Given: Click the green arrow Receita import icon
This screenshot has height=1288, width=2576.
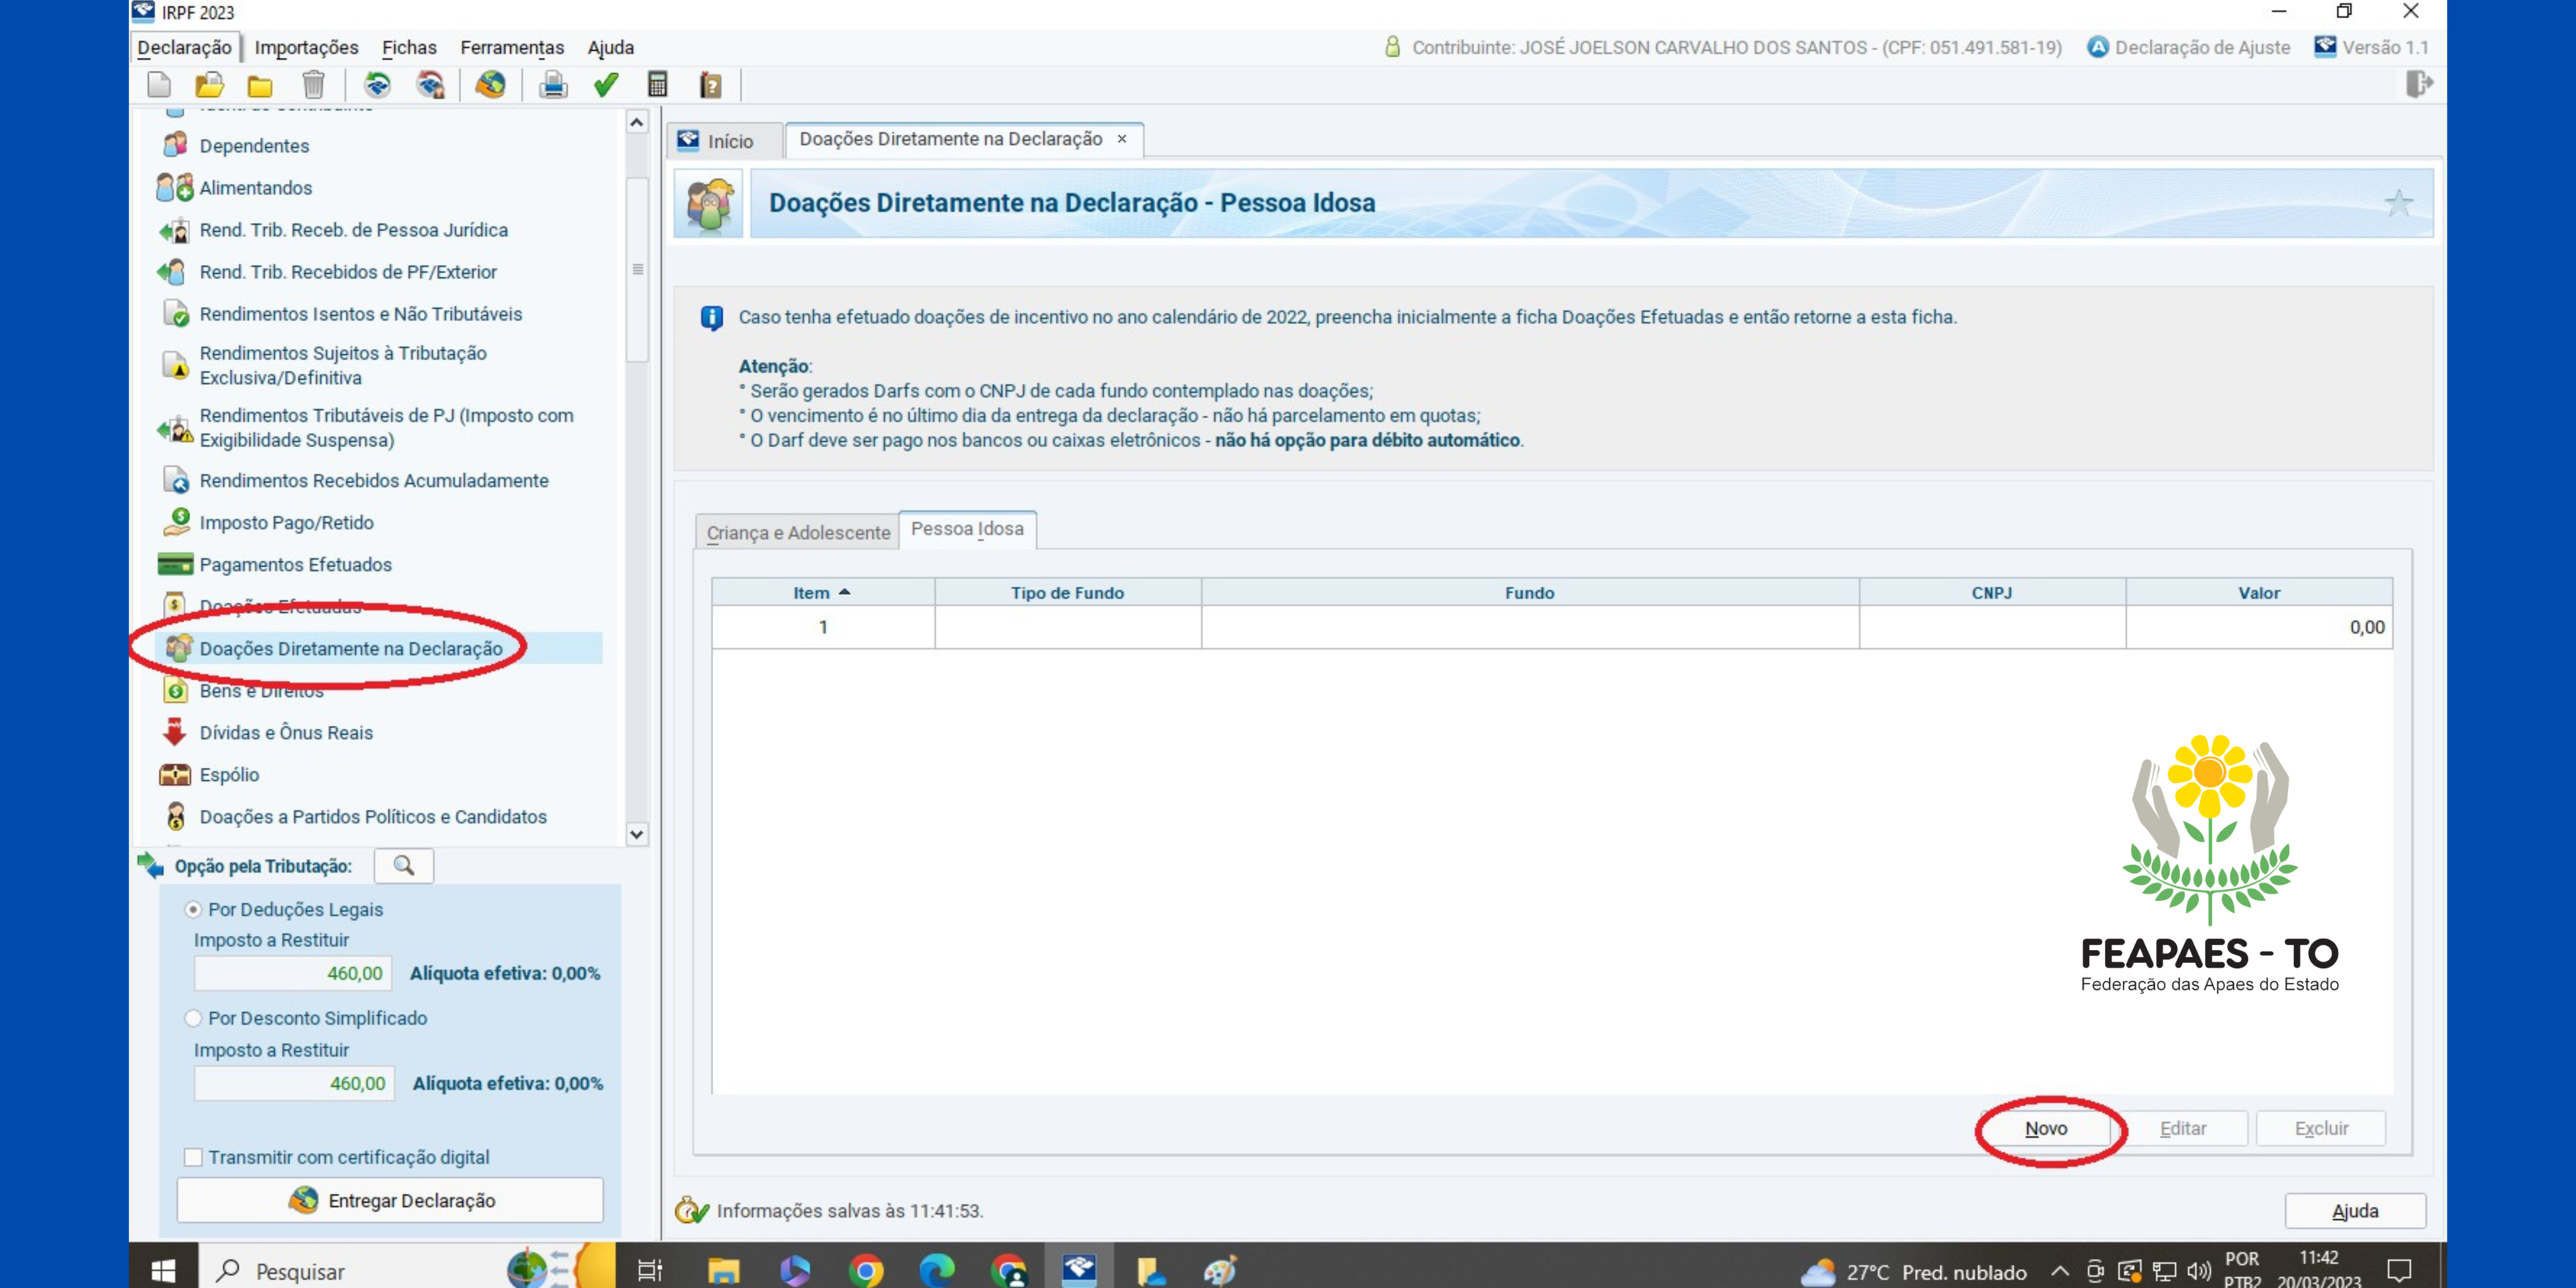Looking at the screenshot, I should [377, 85].
